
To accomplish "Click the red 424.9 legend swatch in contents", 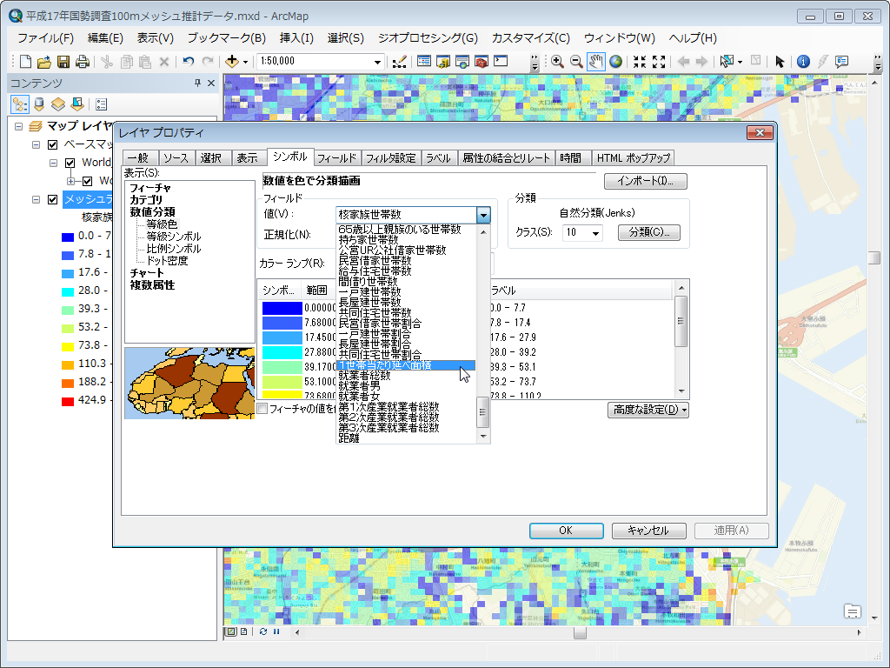I will click(x=68, y=401).
